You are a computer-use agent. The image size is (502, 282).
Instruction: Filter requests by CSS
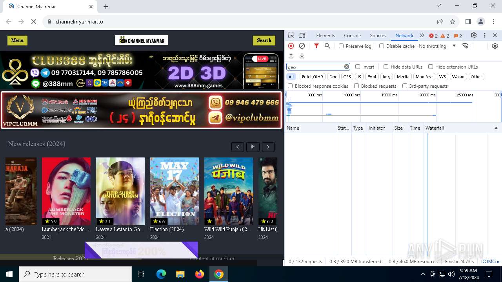click(x=347, y=77)
